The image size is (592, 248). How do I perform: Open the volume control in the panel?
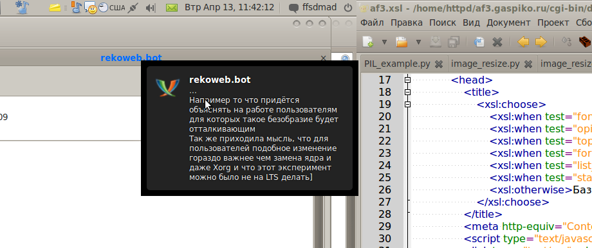click(x=151, y=8)
